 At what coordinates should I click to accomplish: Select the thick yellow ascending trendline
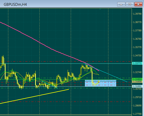point(34,97)
